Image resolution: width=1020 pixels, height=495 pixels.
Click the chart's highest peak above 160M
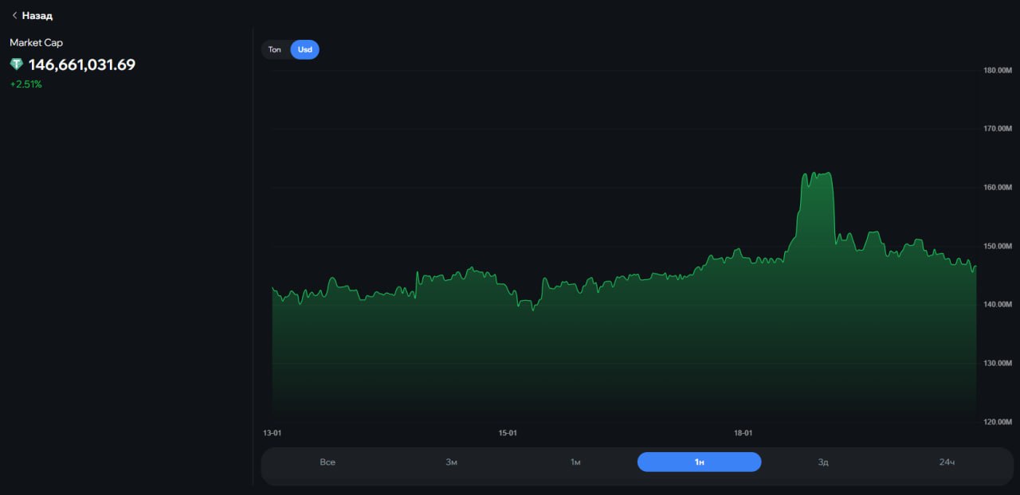tap(818, 173)
